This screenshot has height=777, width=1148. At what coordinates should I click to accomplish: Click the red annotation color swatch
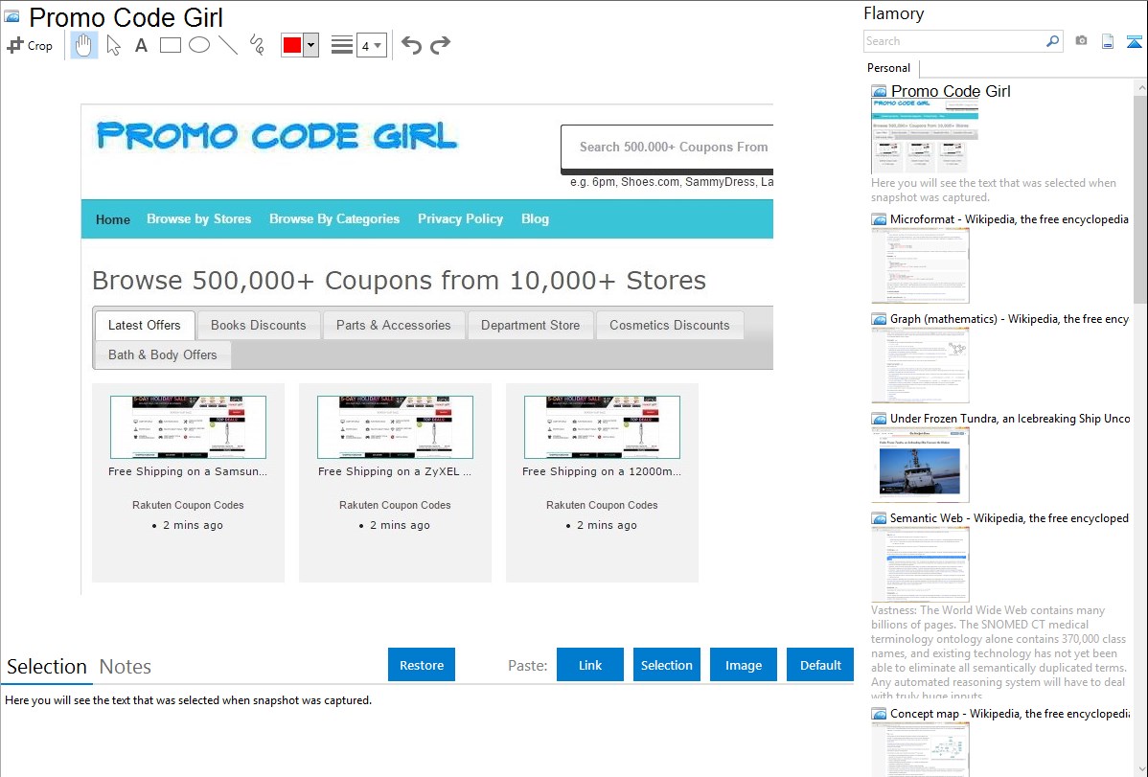pyautogui.click(x=292, y=45)
